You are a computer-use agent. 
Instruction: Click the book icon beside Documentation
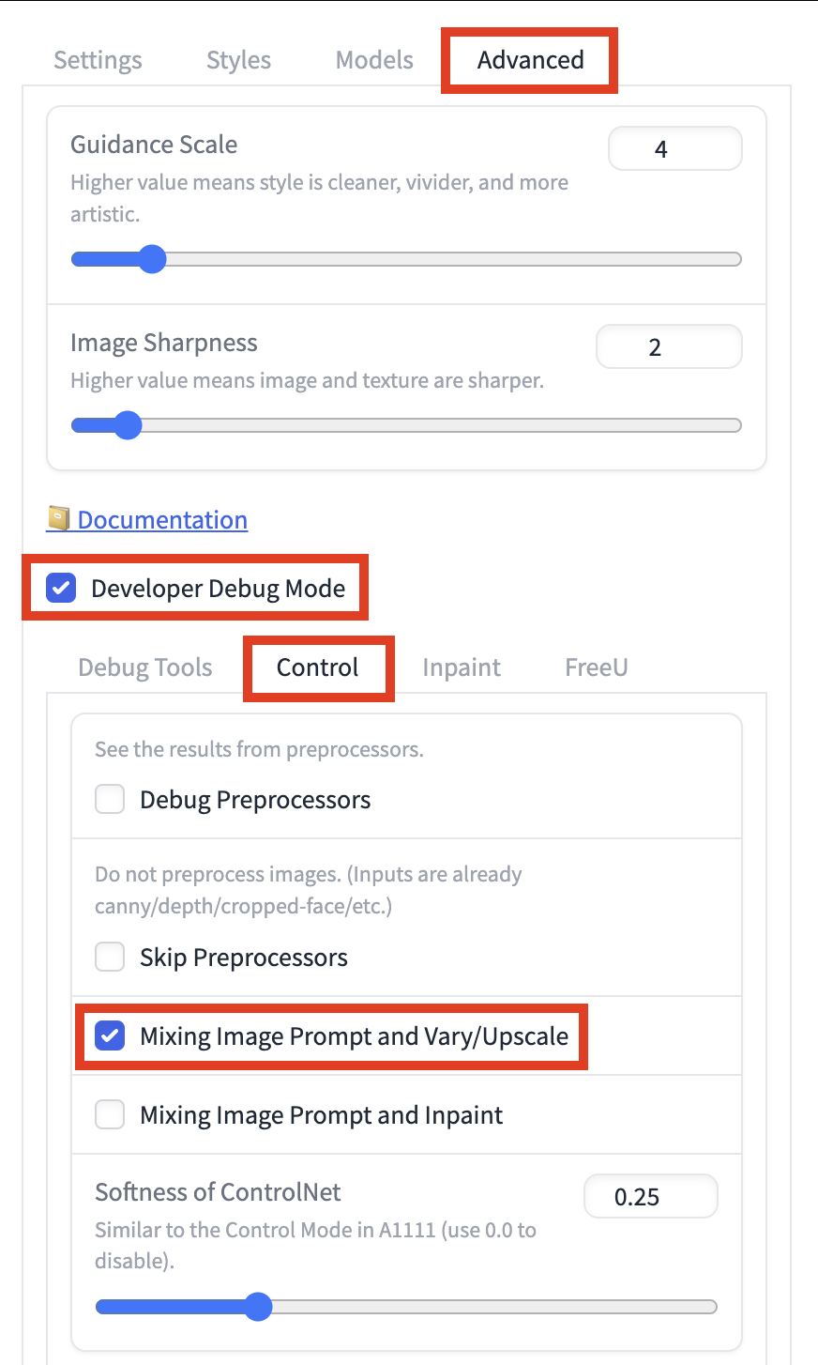click(x=58, y=519)
